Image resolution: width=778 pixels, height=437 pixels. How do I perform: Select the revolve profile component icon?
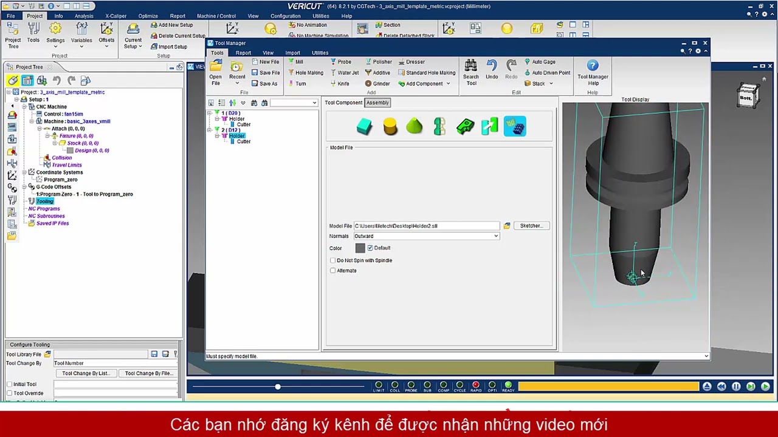(x=439, y=126)
